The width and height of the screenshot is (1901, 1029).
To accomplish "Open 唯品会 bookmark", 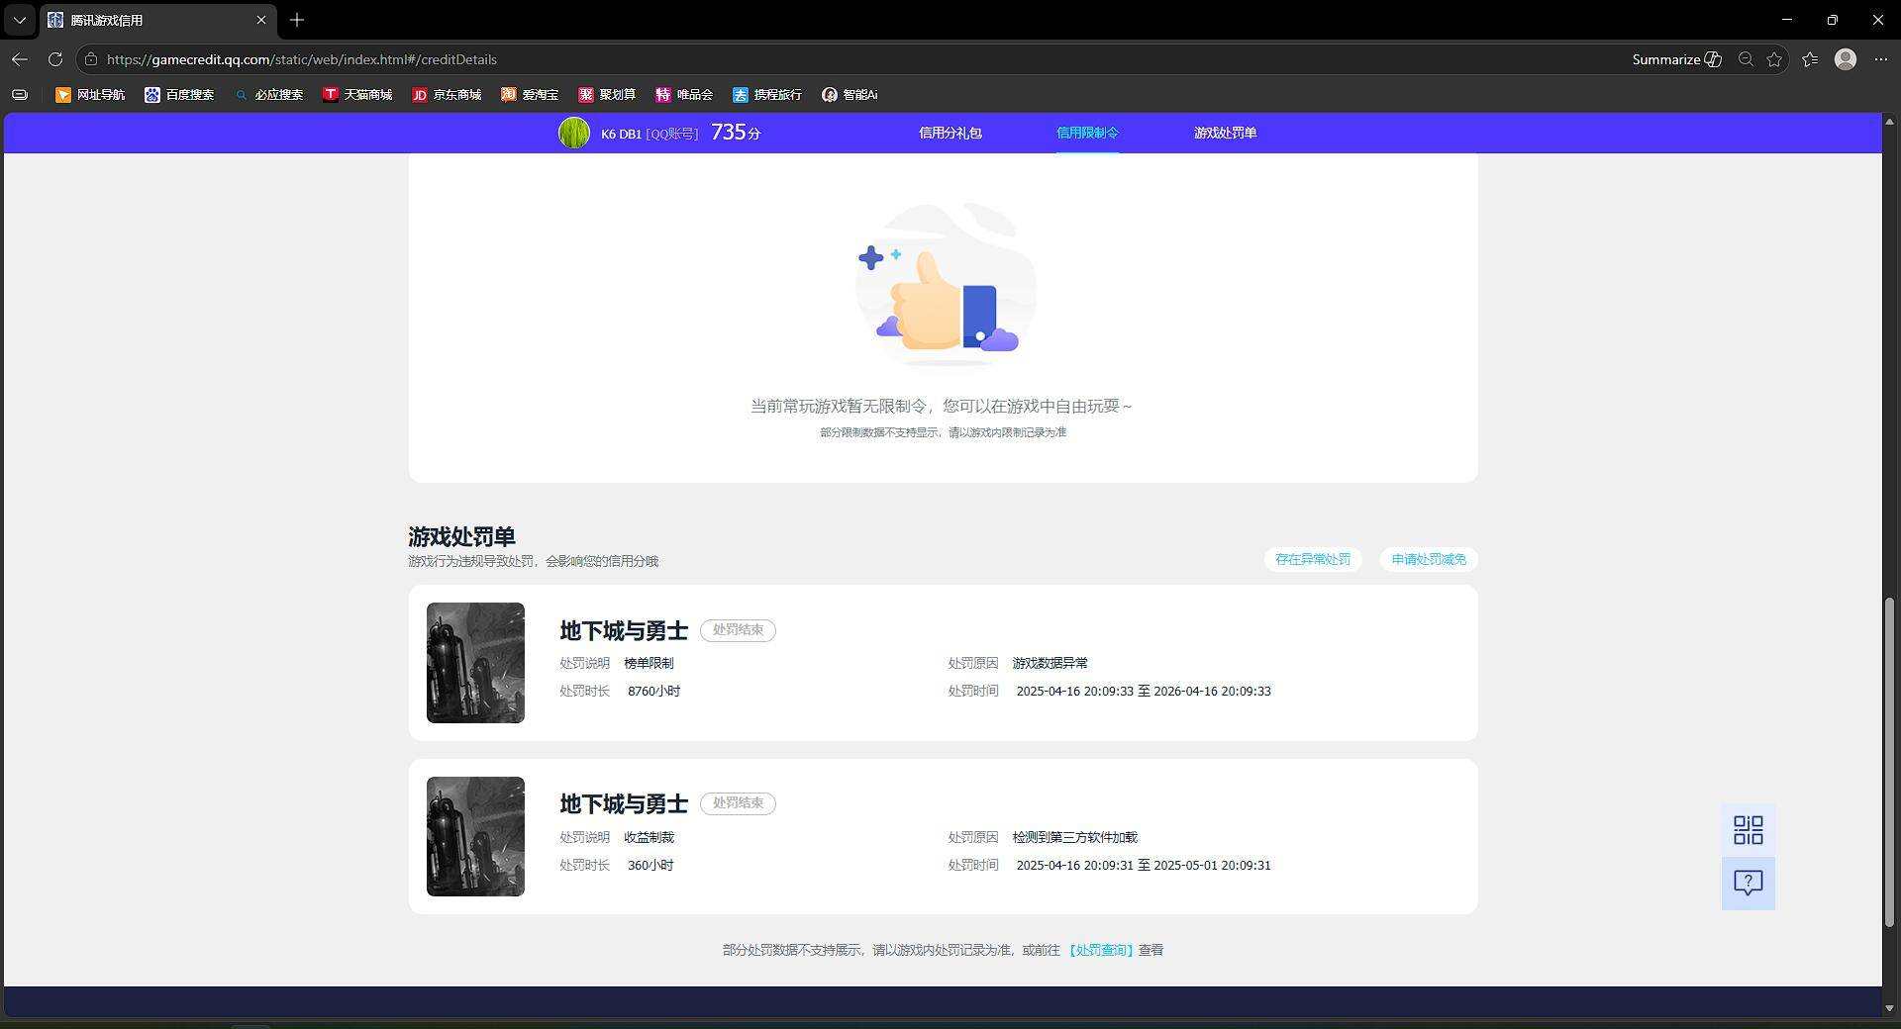I will click(684, 95).
